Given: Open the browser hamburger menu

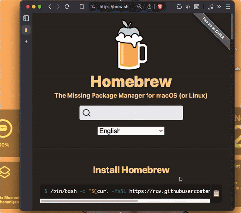Looking at the screenshot, I should tap(228, 7).
